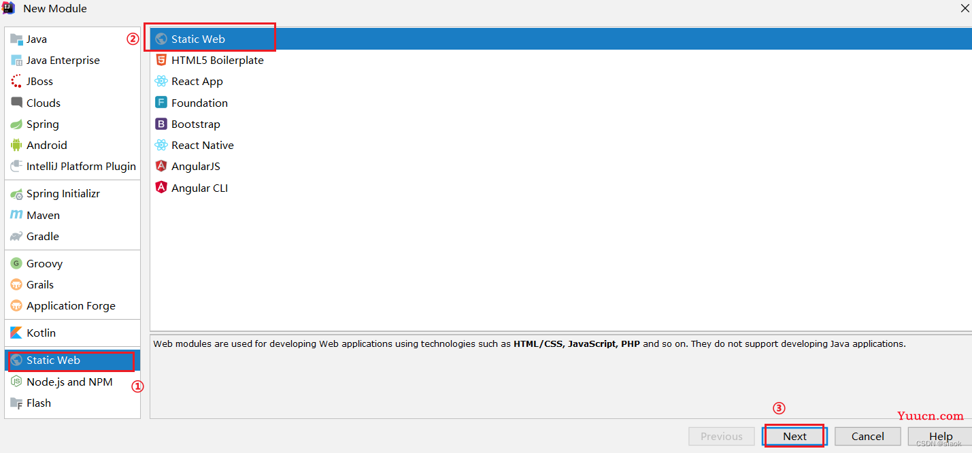This screenshot has height=453, width=972.
Task: Pick 'Maven' text in the sidebar
Action: pyautogui.click(x=44, y=215)
